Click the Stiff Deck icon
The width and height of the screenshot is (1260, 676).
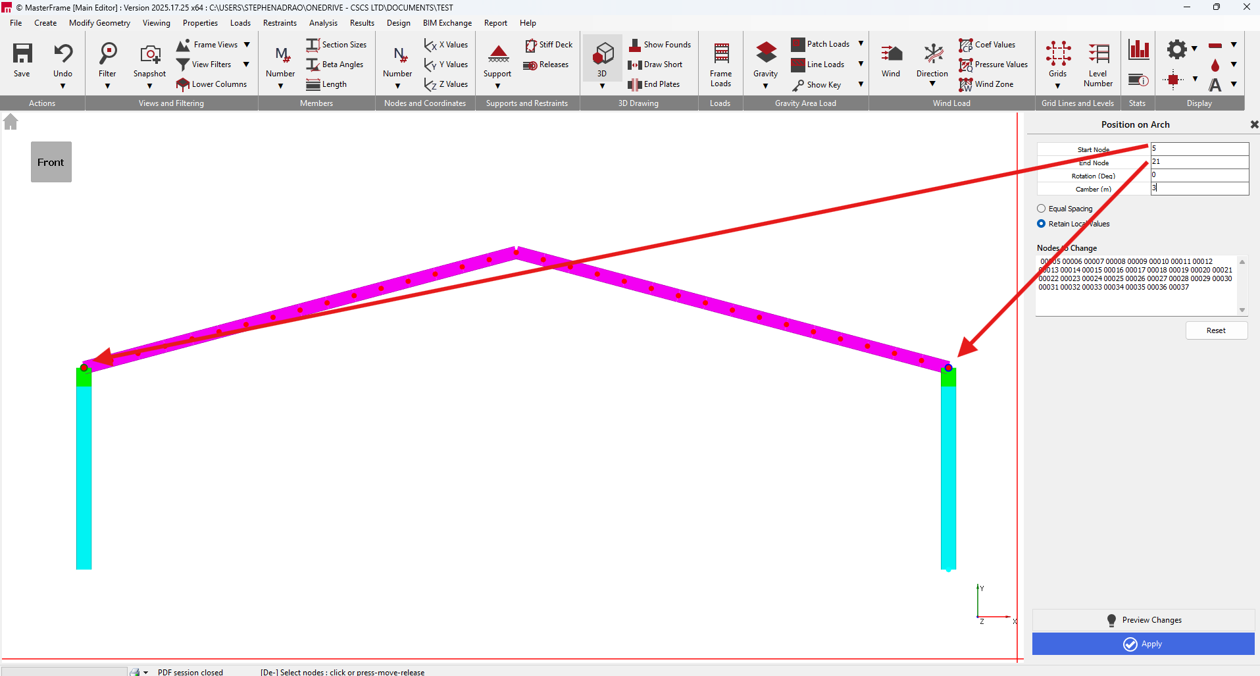[x=531, y=45]
